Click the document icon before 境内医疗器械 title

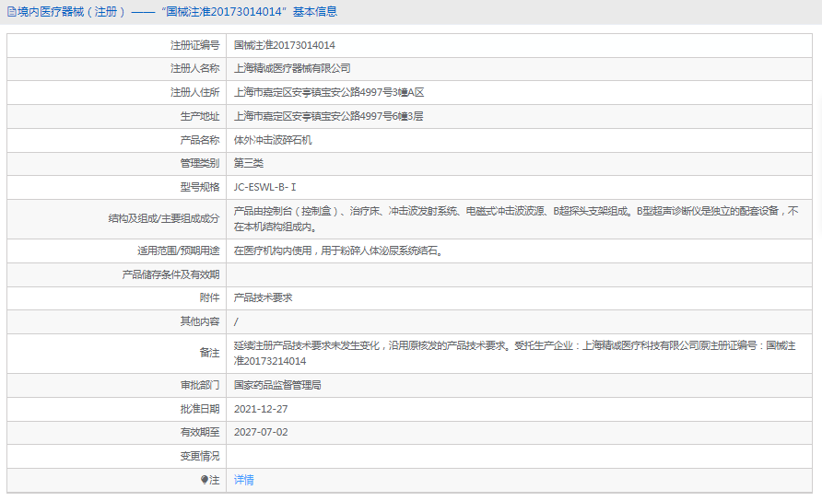pos(12,12)
